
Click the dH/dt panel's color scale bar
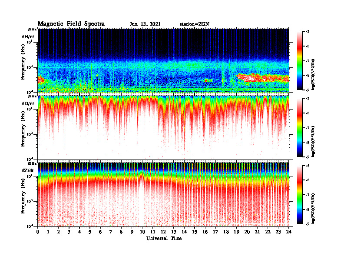300,61
